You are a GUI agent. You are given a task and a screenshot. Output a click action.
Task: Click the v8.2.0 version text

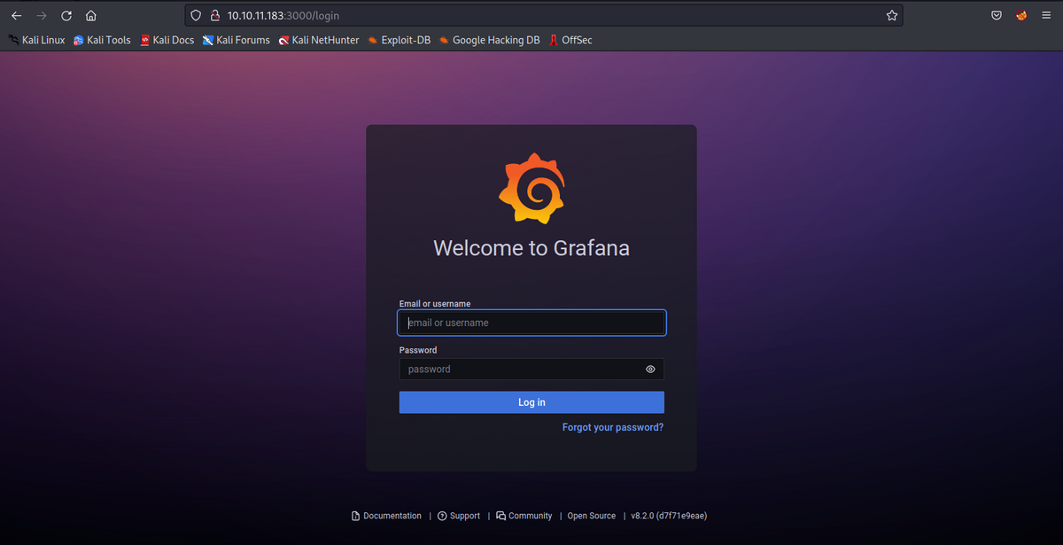tap(669, 516)
